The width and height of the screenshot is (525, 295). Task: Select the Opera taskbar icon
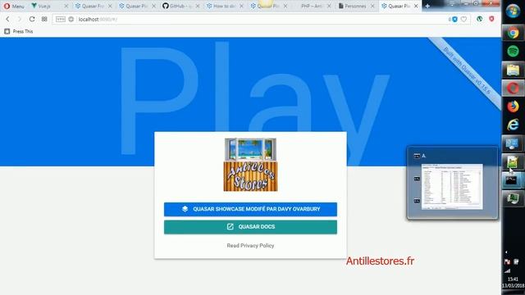513,88
